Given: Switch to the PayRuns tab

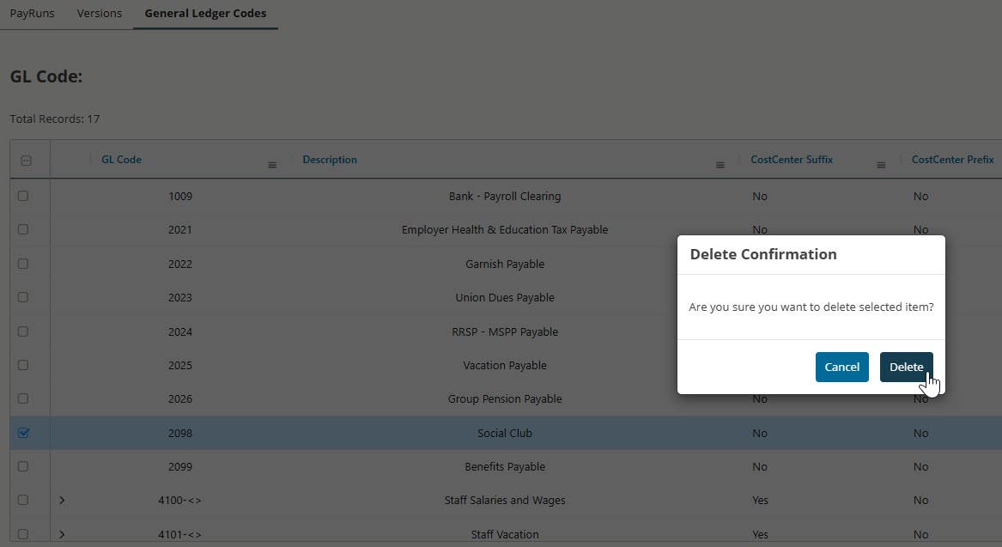Looking at the screenshot, I should pyautogui.click(x=32, y=14).
